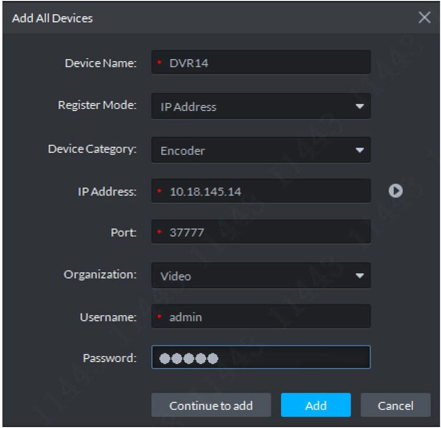This screenshot has height=428, width=441.
Task: Click the round arrow icon beside IP Address
Action: coord(396,190)
